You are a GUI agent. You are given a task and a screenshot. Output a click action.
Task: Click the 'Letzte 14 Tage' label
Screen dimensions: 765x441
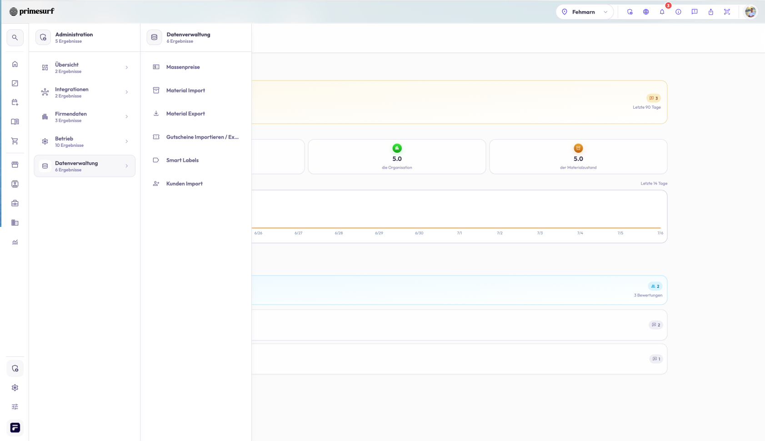click(x=654, y=184)
